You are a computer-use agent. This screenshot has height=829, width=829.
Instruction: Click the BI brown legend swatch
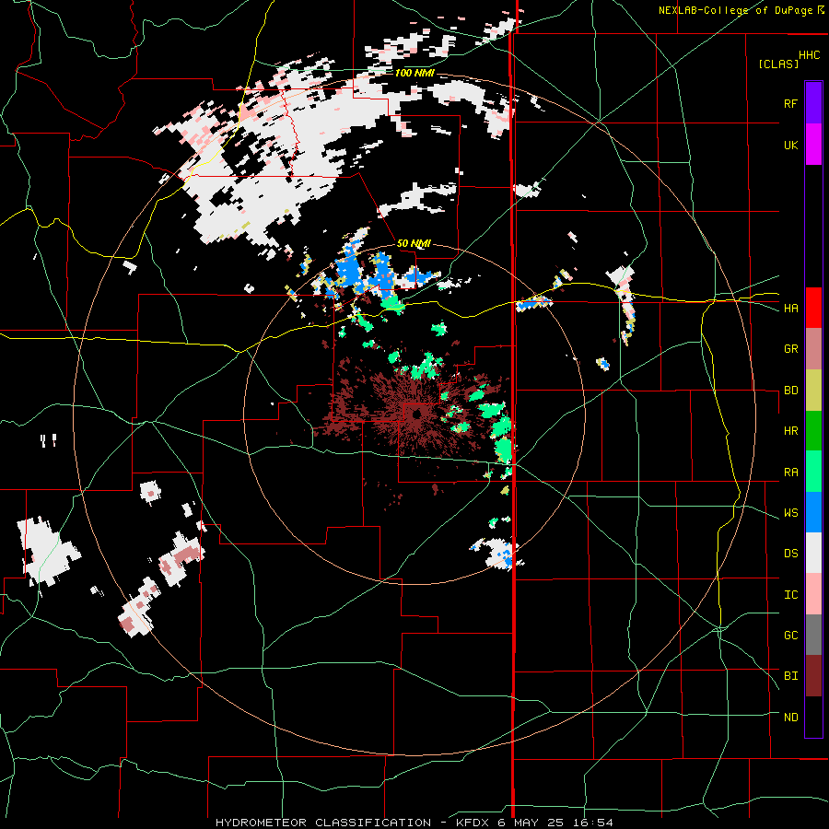813,676
